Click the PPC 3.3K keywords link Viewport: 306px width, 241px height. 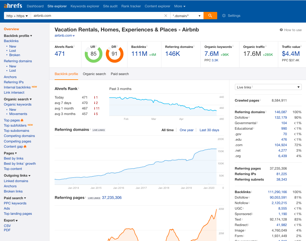[215, 60]
